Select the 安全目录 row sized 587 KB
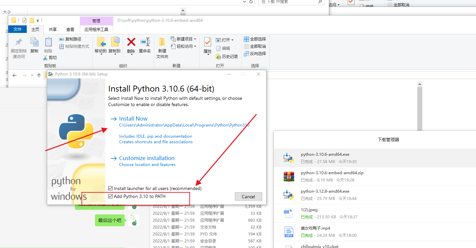This screenshot has height=248, width=476. [x=207, y=241]
